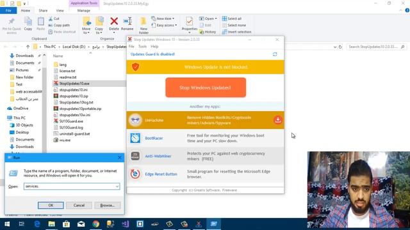
Task: Click Select all in the ribbon
Action: (232, 19)
